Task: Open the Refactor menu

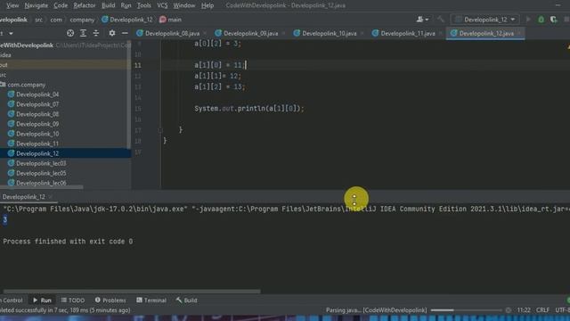Action: (x=85, y=5)
